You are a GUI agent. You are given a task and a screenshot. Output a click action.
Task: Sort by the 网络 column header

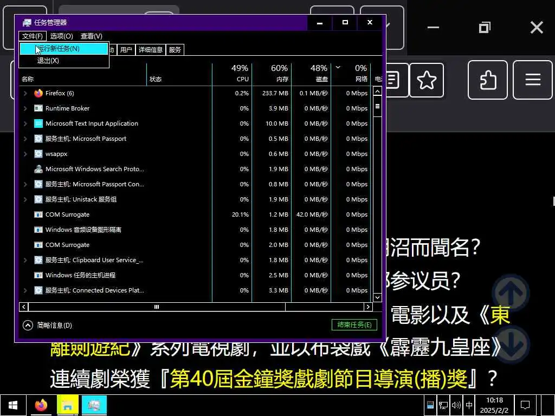click(x=351, y=74)
